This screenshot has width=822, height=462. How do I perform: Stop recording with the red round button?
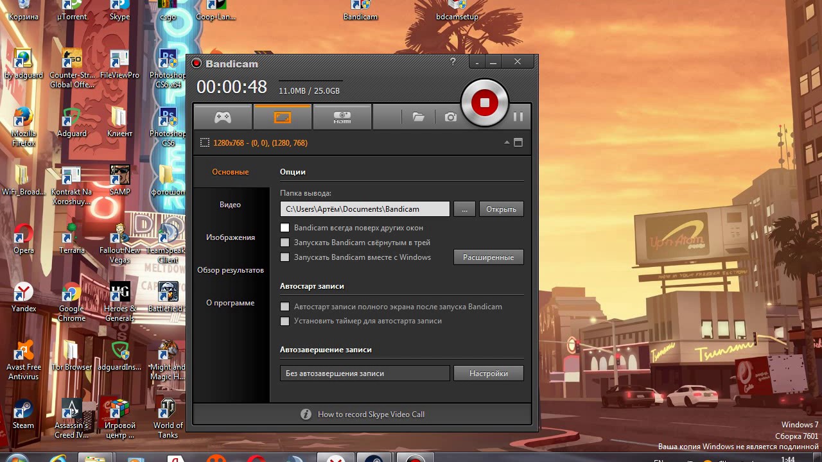pyautogui.click(x=485, y=103)
